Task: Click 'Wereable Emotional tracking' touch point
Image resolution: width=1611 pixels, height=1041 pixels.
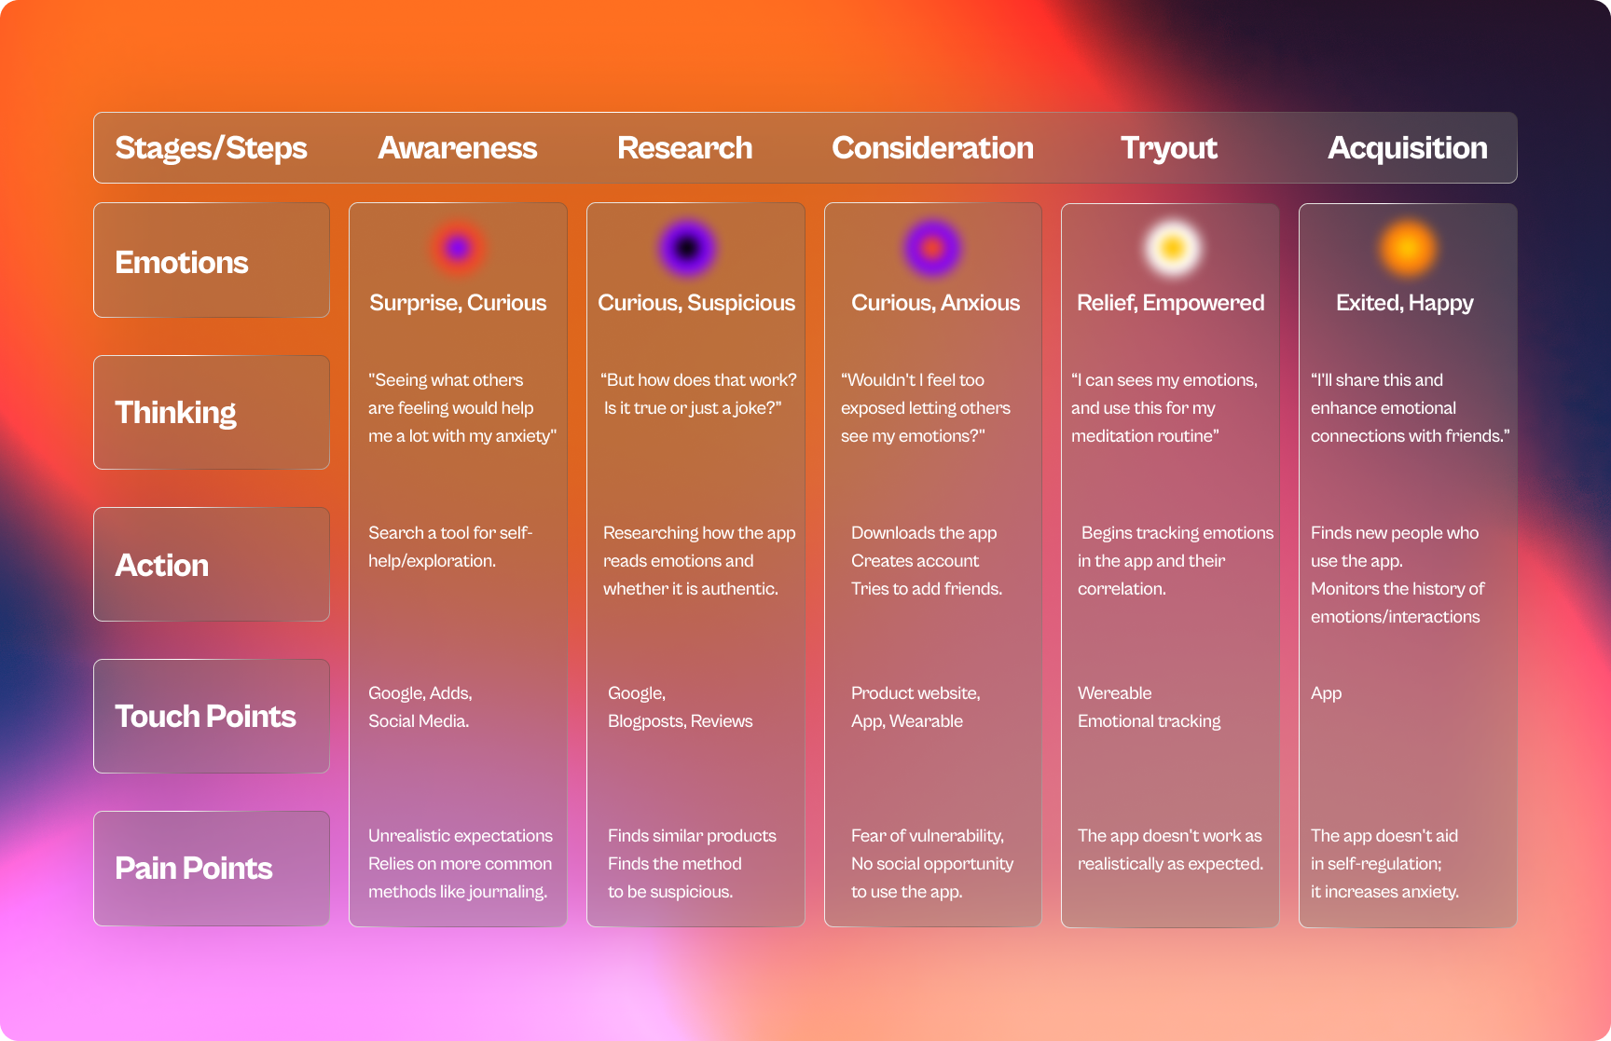Action: click(1150, 707)
